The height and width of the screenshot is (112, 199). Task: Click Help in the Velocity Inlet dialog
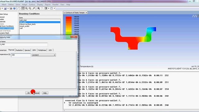click(45, 93)
